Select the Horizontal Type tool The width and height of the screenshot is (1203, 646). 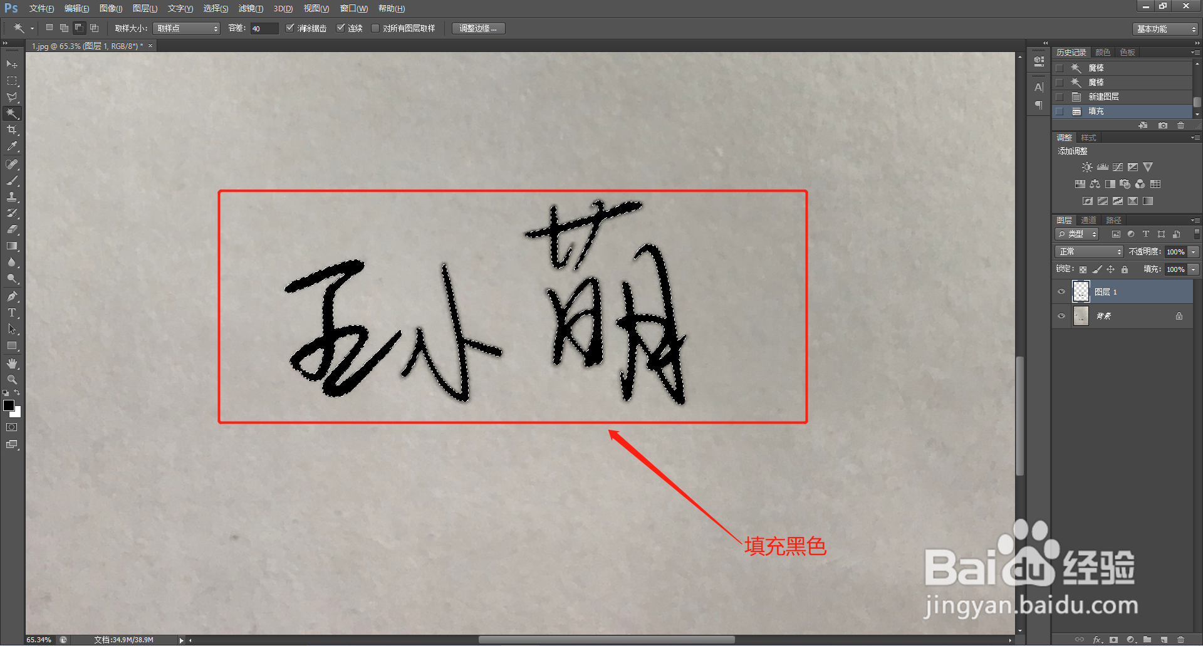coord(12,313)
